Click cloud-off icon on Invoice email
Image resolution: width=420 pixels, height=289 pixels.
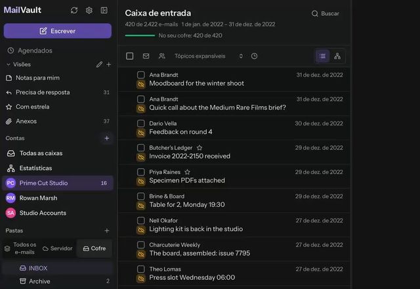pos(141,157)
